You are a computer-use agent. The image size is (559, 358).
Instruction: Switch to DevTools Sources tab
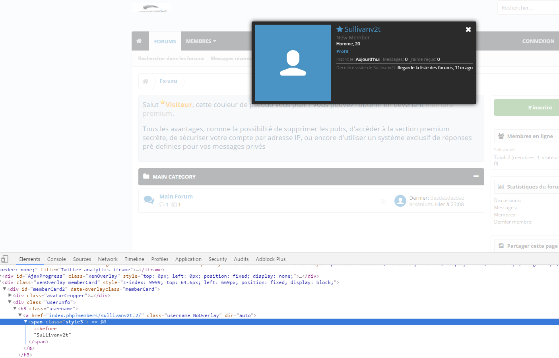click(x=82, y=259)
